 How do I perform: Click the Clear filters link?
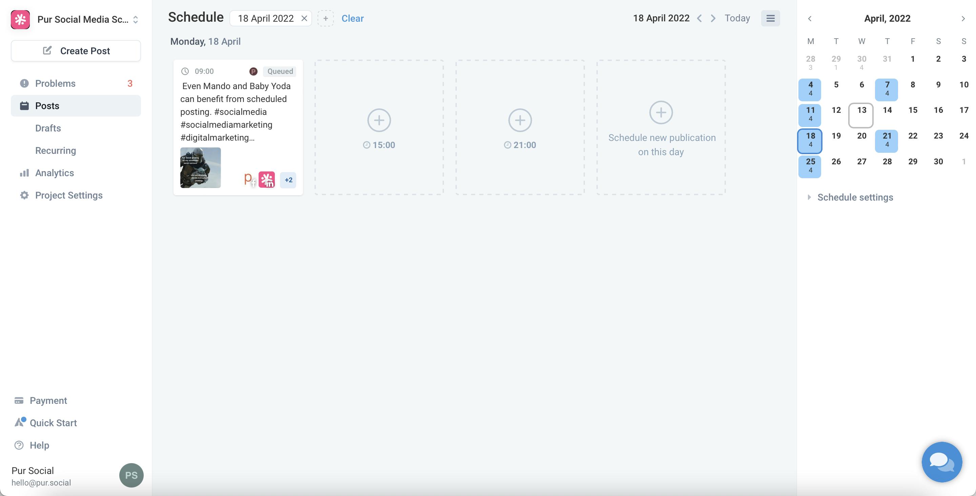click(x=352, y=18)
